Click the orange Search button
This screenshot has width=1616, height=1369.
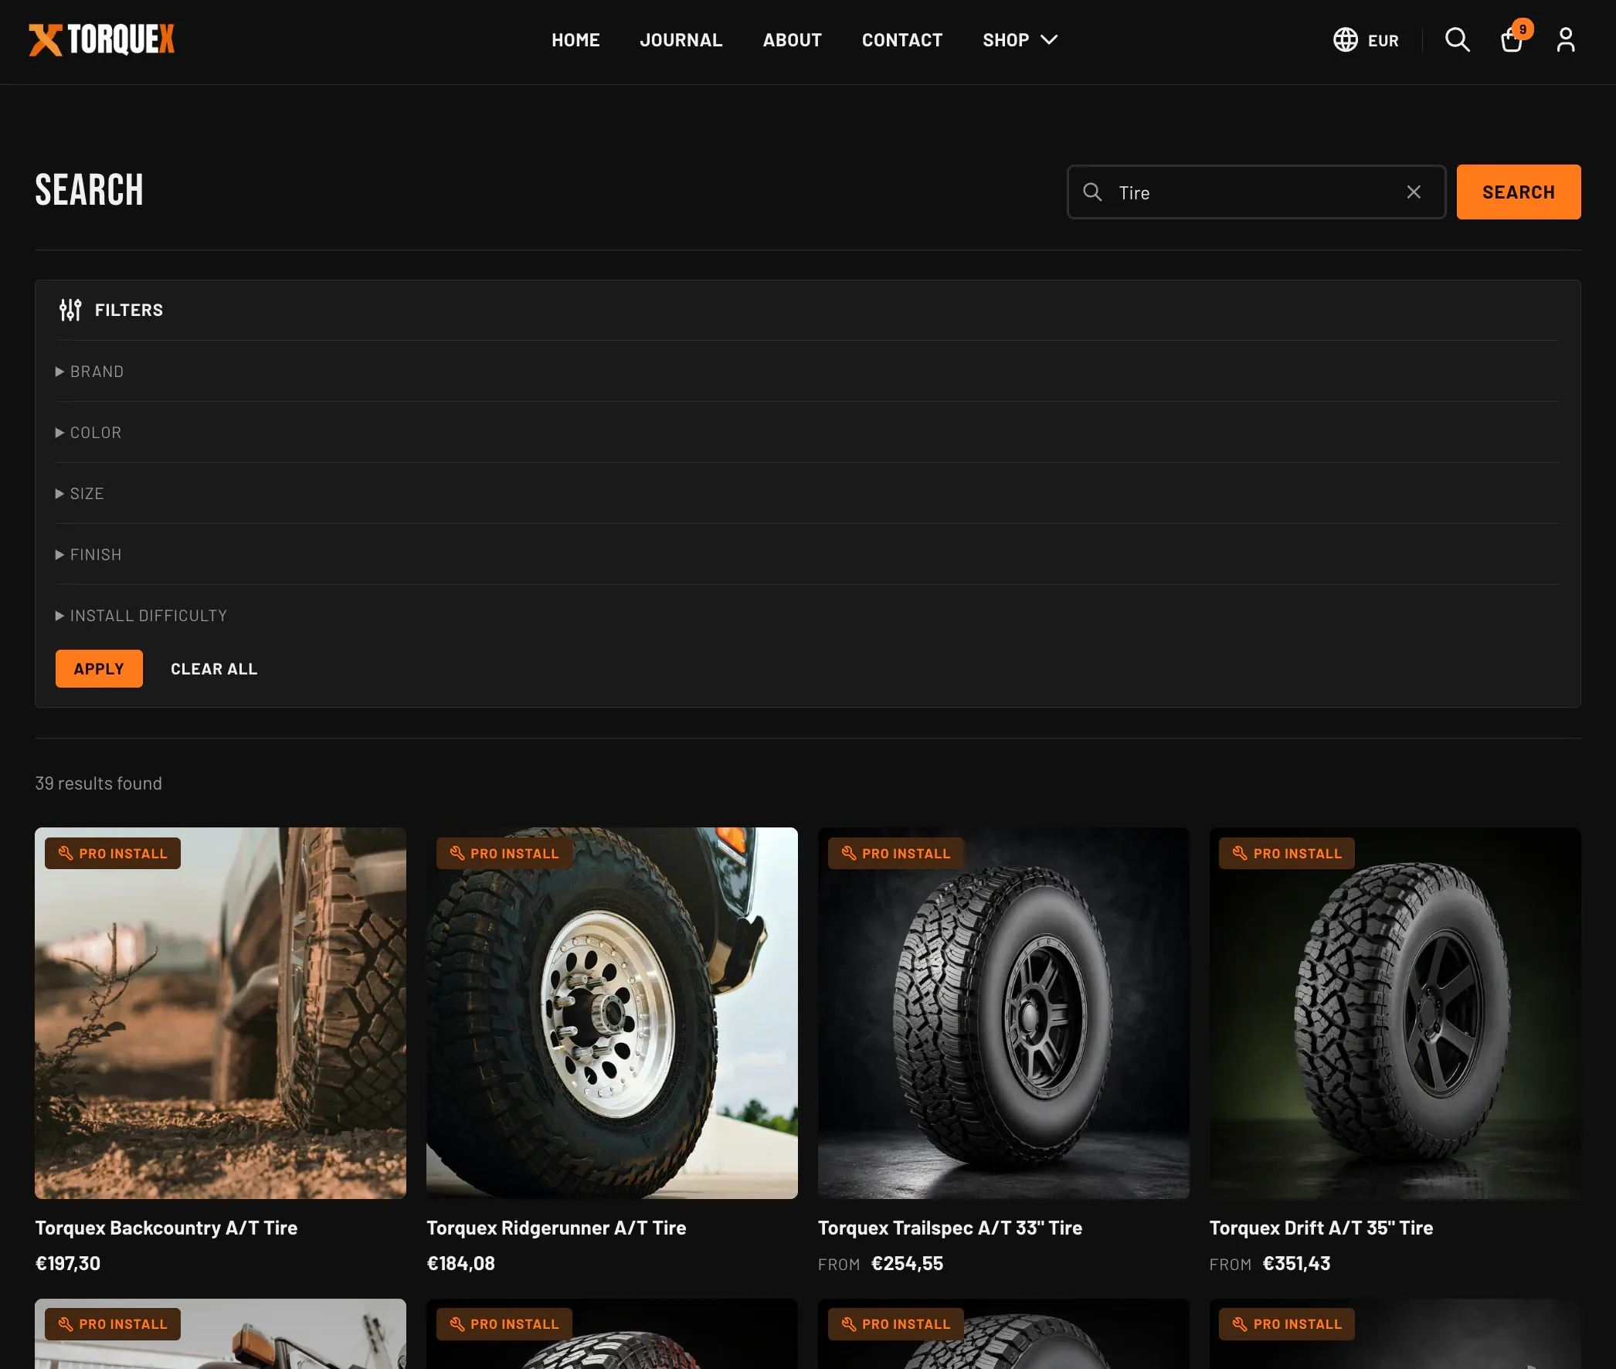(1518, 192)
